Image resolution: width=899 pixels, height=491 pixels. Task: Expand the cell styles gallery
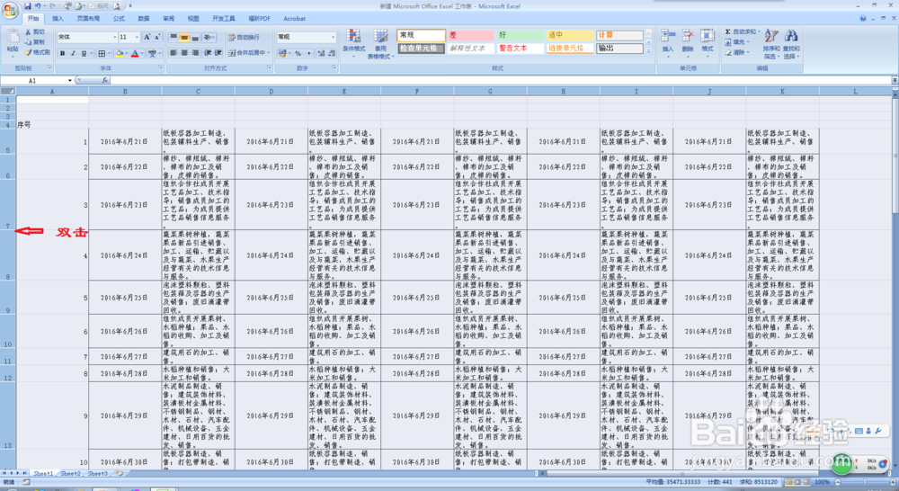[x=648, y=51]
